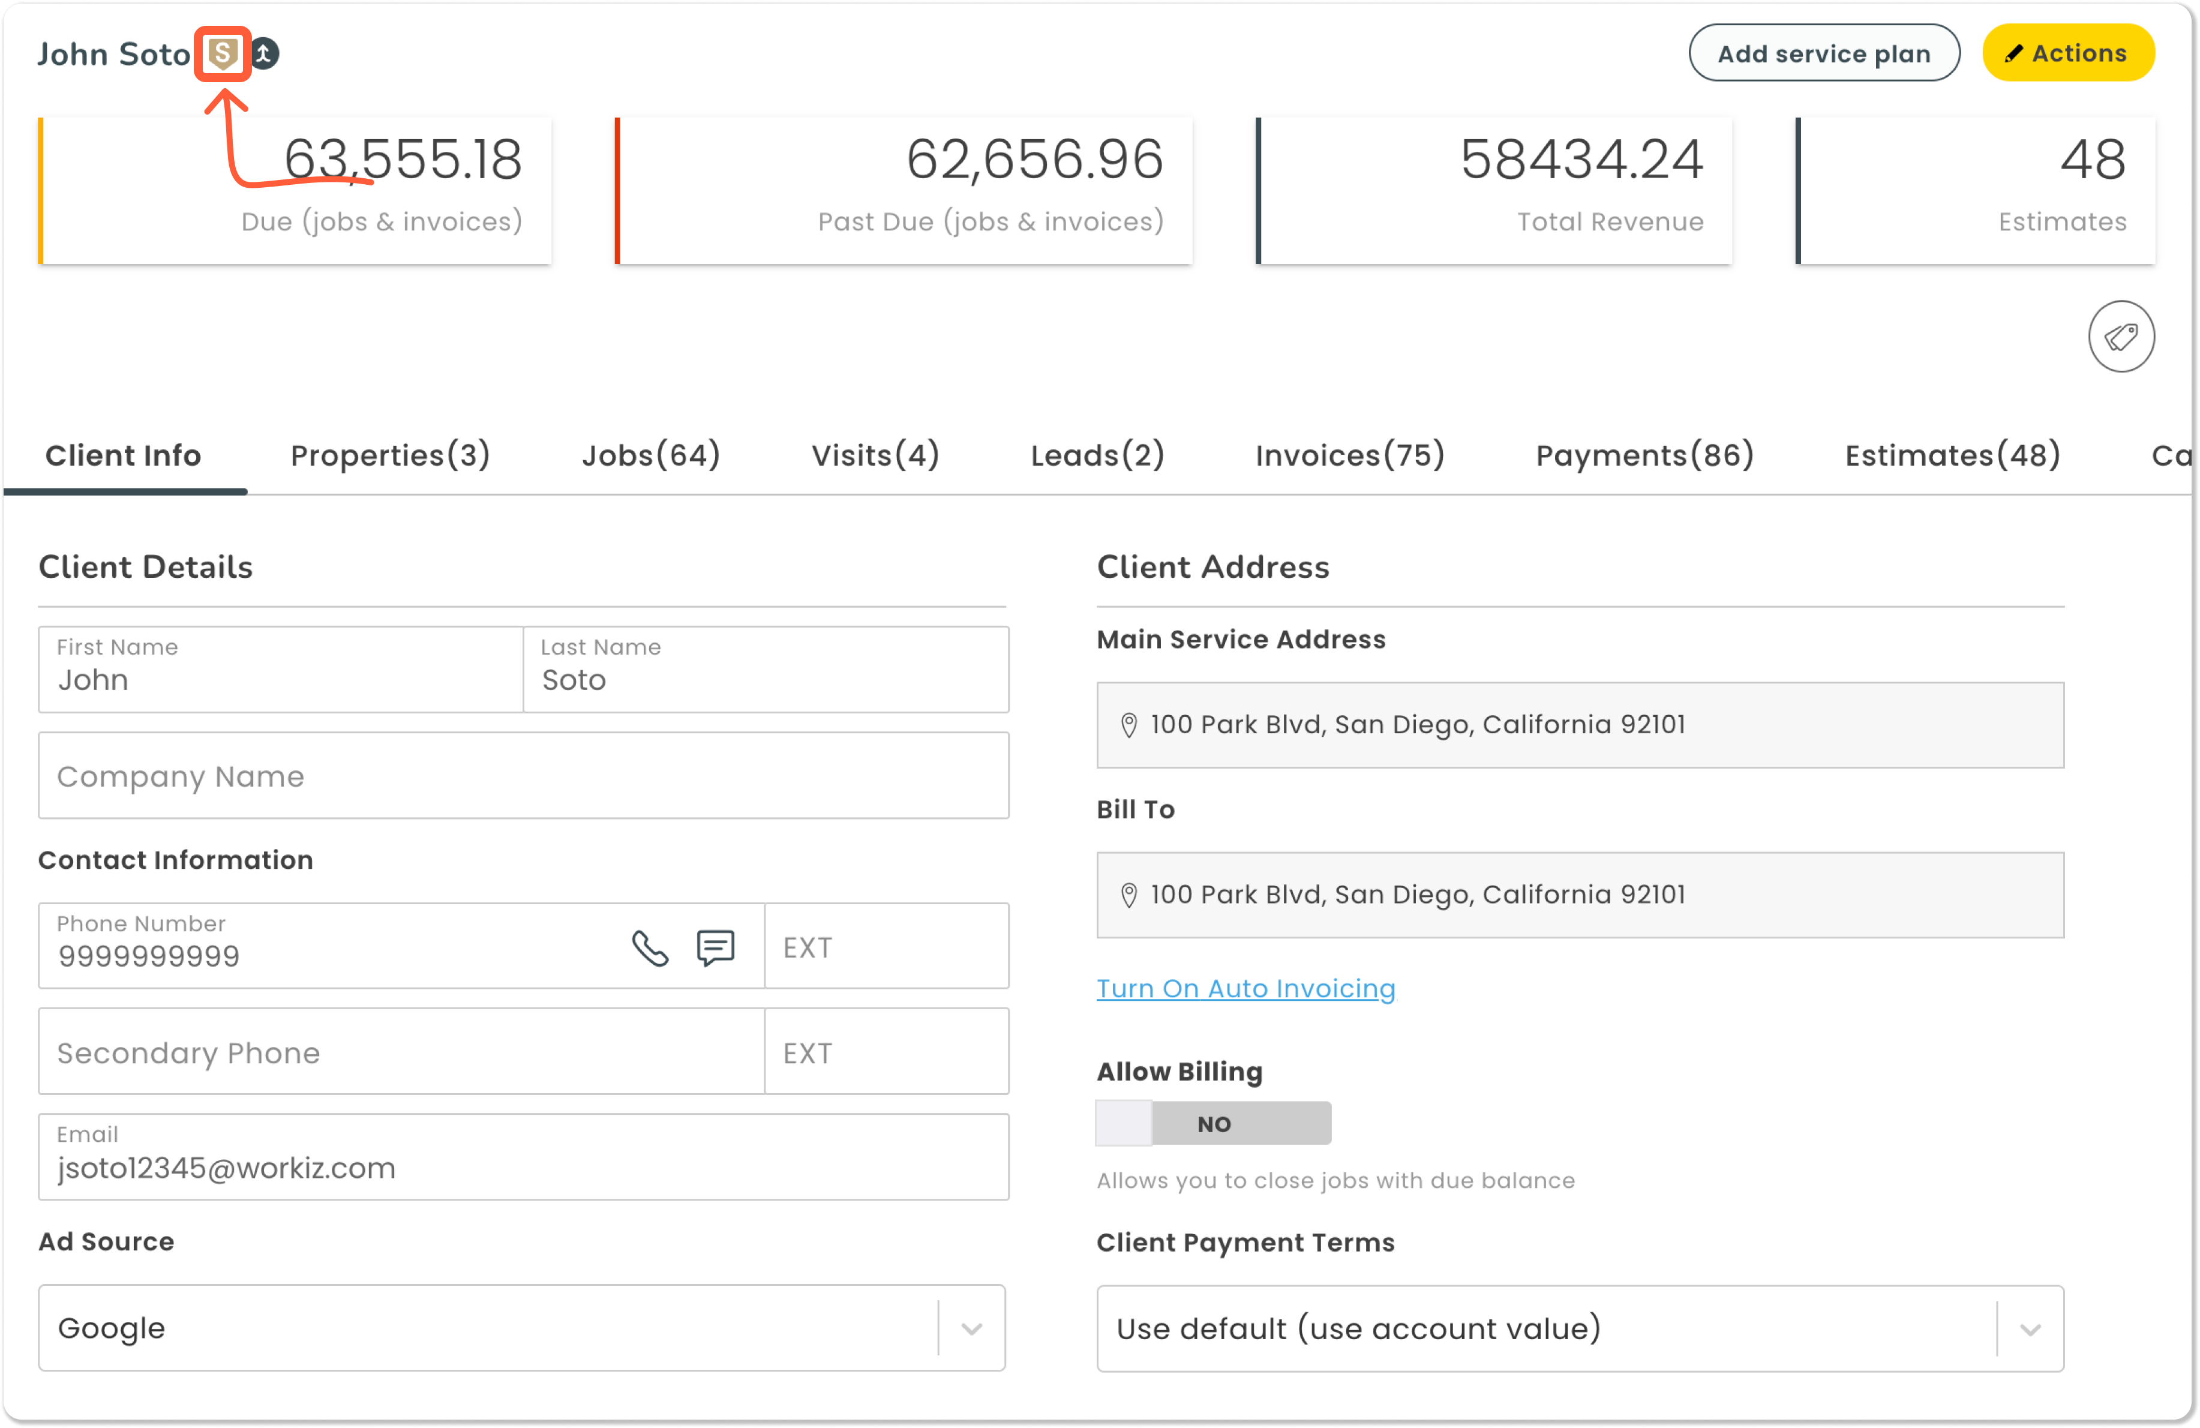The image size is (2200, 1428).
Task: Click the Client Details heading
Action: coord(145,568)
